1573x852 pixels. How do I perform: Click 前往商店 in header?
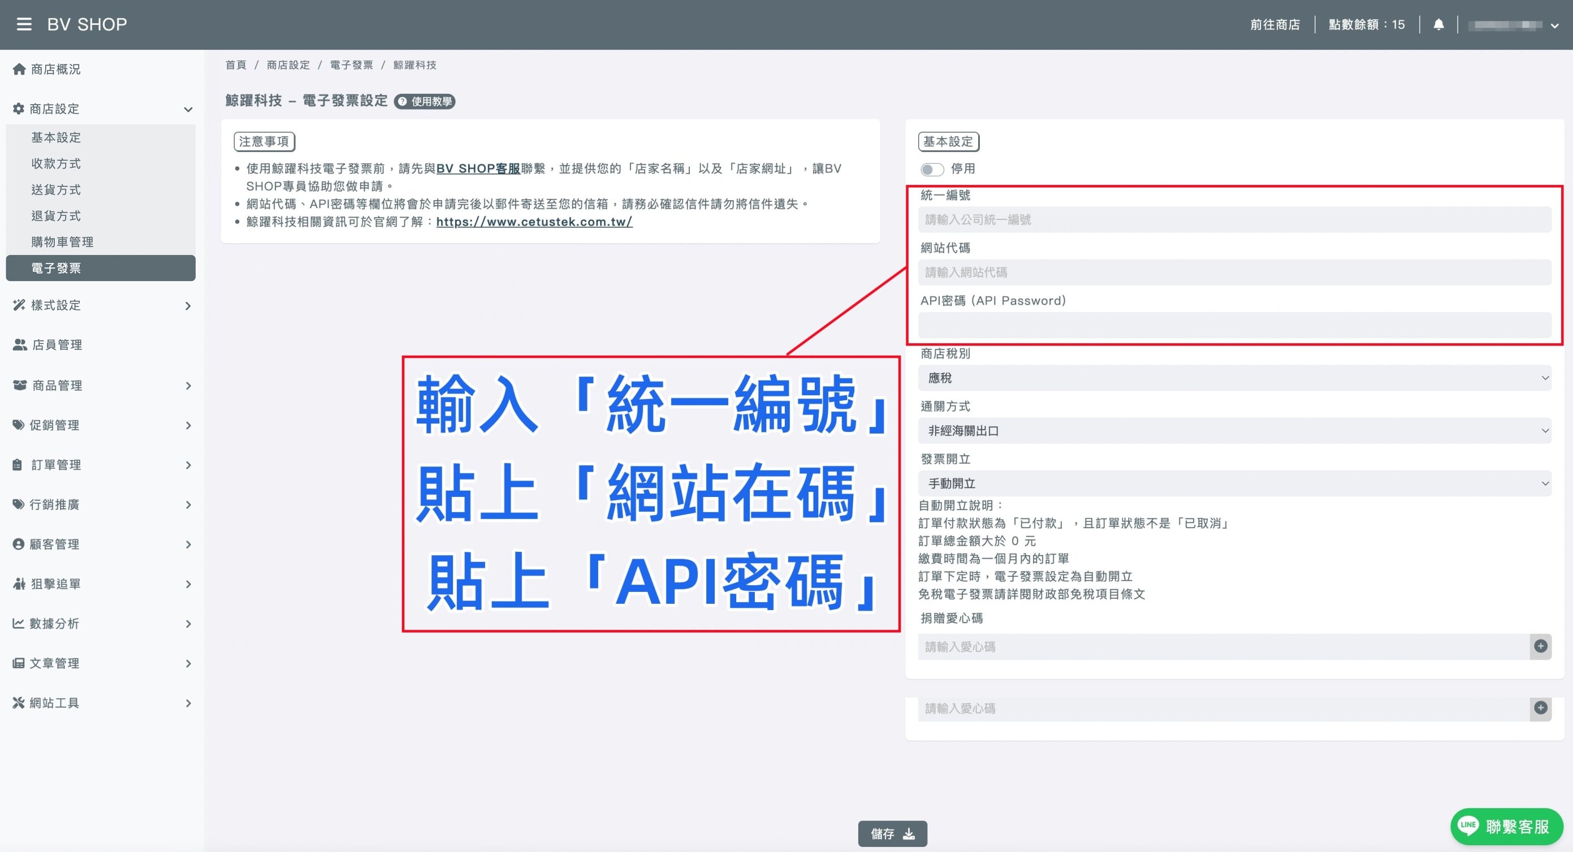click(1275, 24)
